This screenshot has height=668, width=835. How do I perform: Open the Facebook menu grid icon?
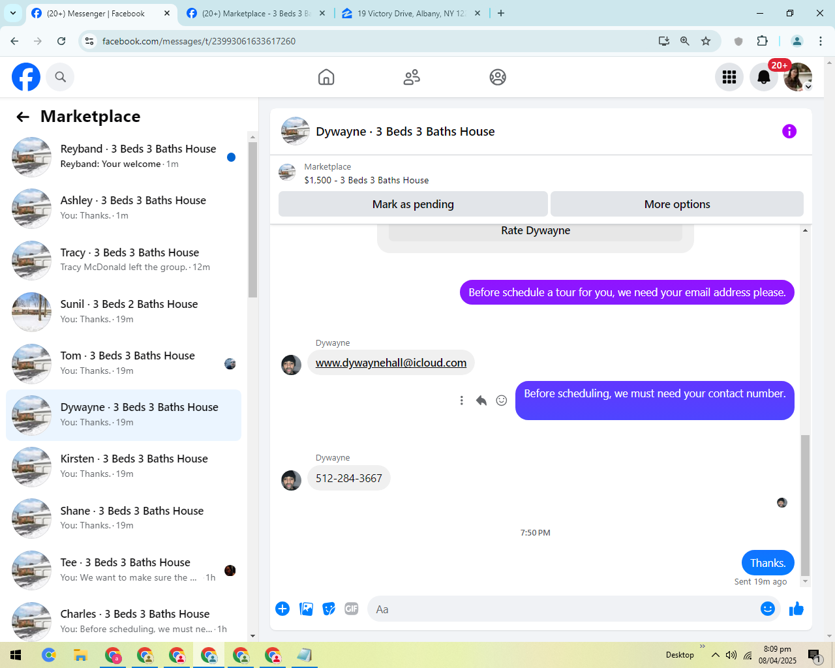(x=729, y=77)
